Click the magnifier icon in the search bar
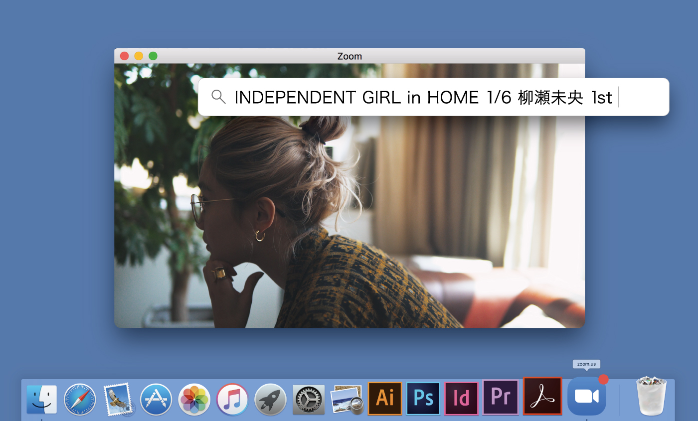 [x=218, y=97]
